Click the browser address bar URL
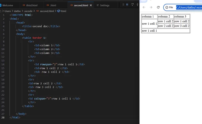202x124 pixels. click(189, 7)
